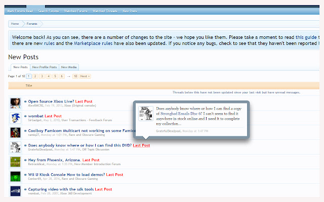This screenshot has width=324, height=202.
Task: Click author Conker69 under Wii U thread
Action: (x=34, y=179)
